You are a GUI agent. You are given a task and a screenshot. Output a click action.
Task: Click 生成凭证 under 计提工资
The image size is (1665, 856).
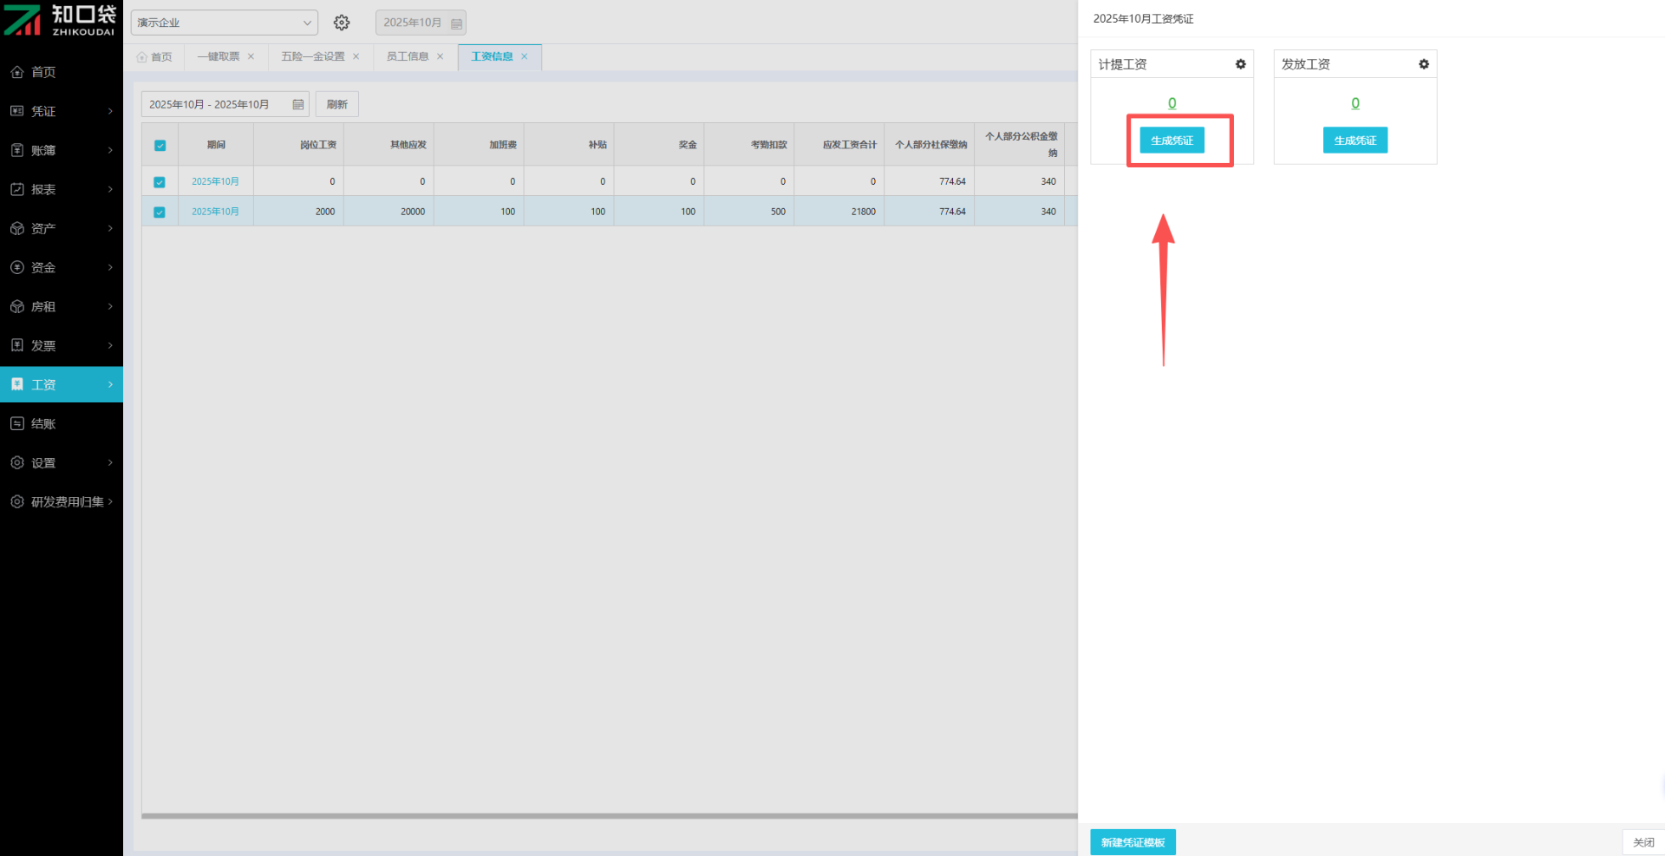pos(1172,140)
